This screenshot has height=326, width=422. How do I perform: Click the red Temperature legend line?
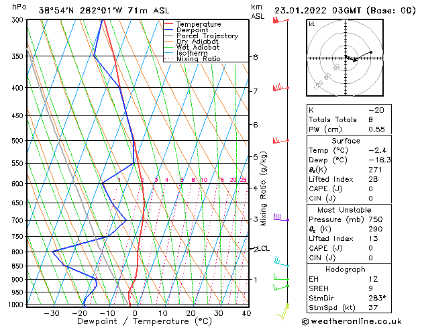pyautogui.click(x=168, y=24)
